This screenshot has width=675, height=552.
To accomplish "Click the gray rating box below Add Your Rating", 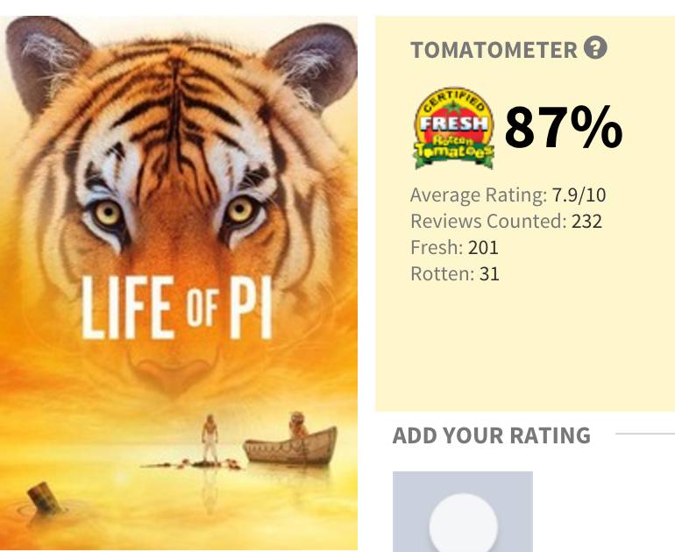I will coord(462,512).
